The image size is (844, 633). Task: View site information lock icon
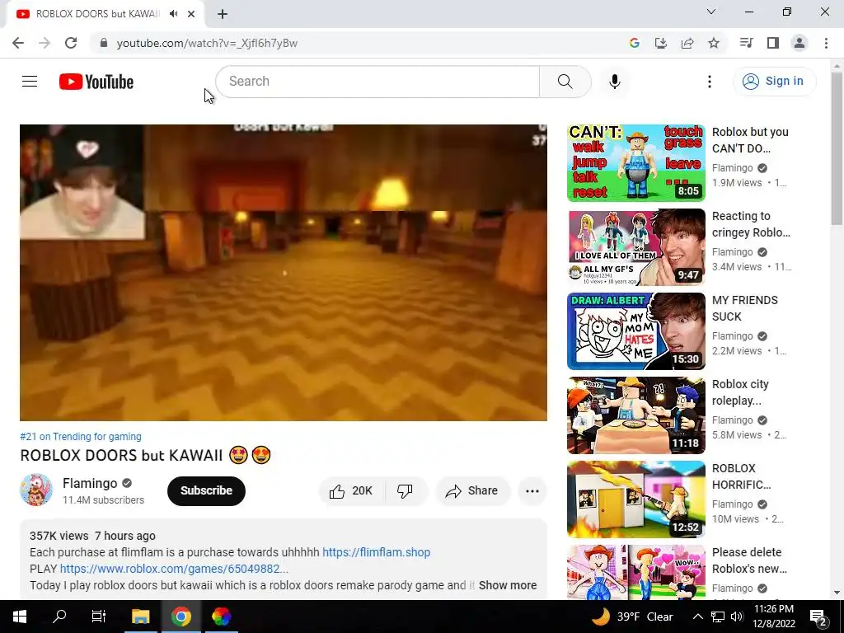(x=104, y=43)
